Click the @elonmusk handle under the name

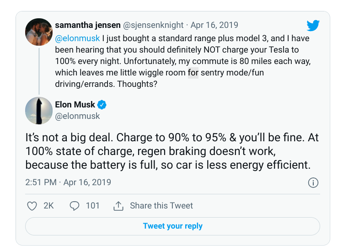tap(77, 116)
